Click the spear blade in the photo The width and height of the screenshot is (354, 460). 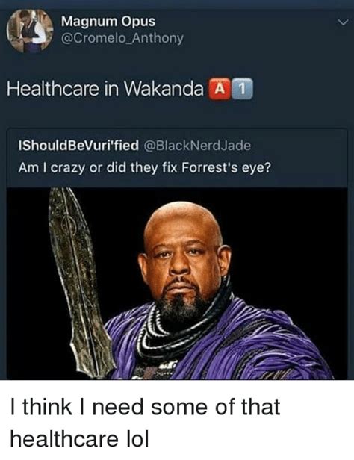(78, 282)
